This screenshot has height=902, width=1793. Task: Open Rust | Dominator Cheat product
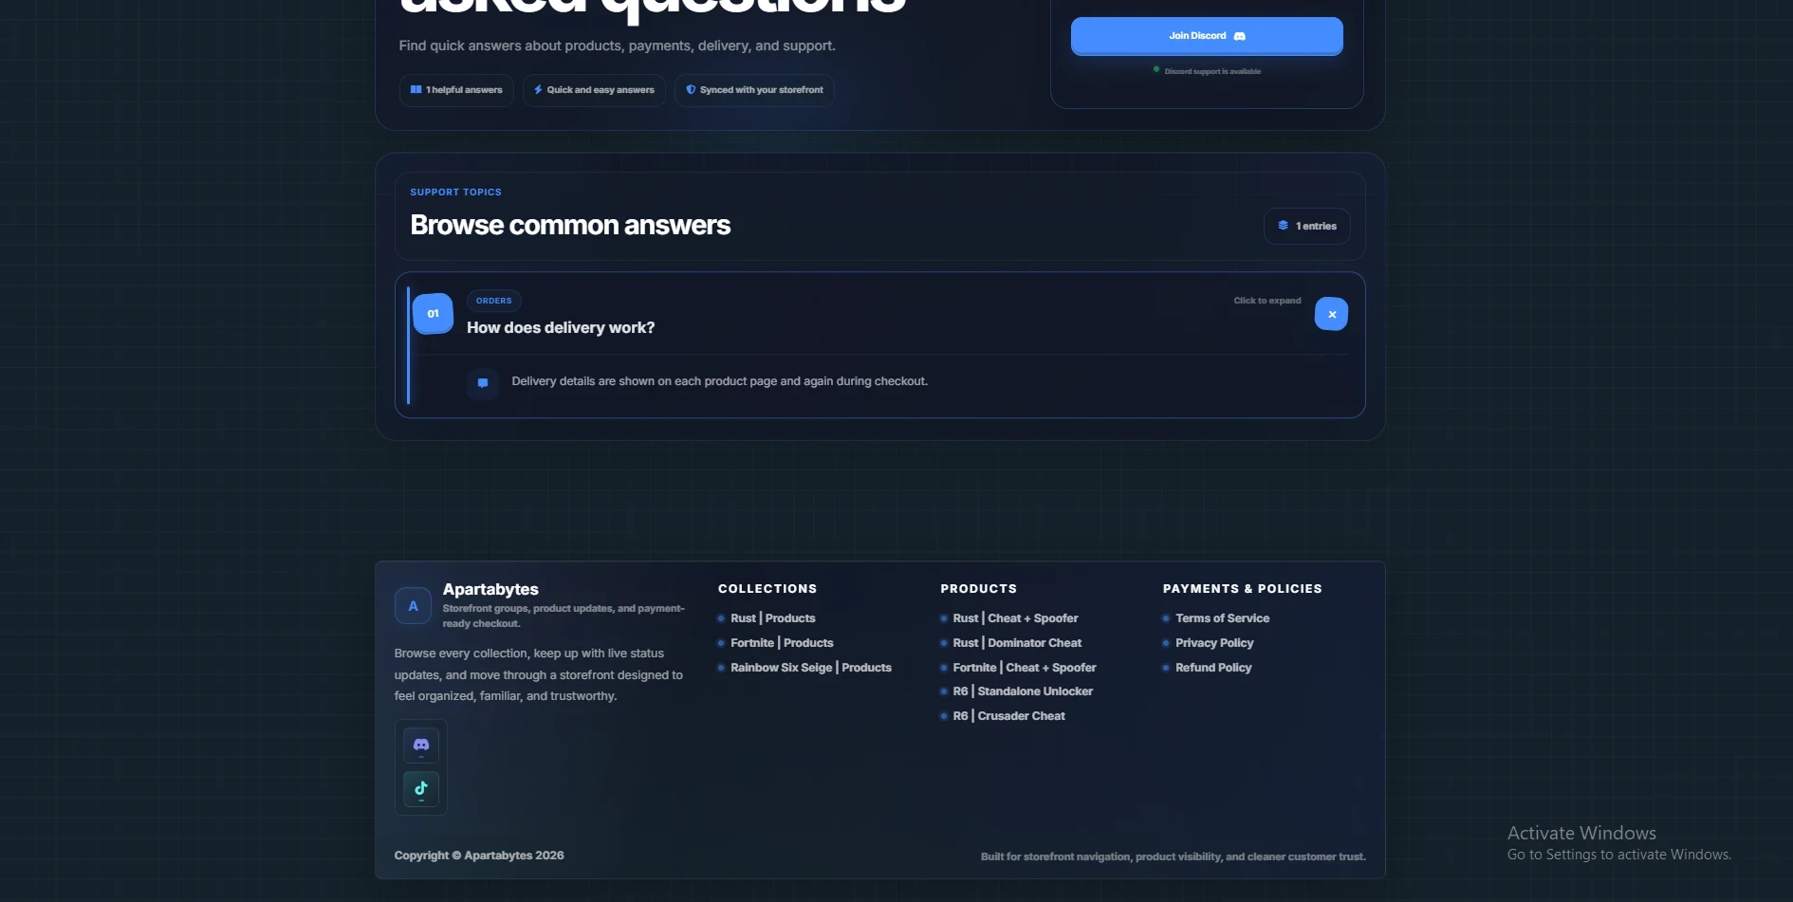1017,643
